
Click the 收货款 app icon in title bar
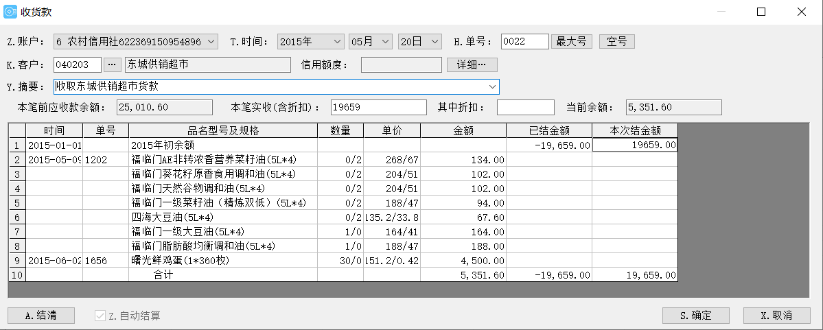tap(10, 12)
